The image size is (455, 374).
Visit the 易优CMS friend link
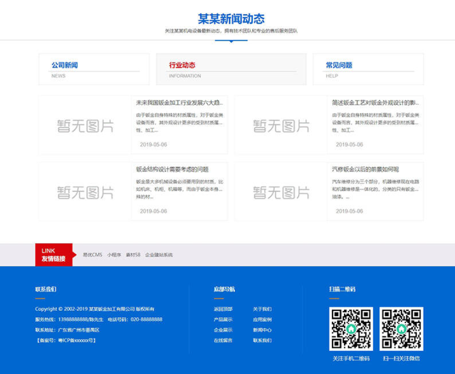[x=92, y=255]
